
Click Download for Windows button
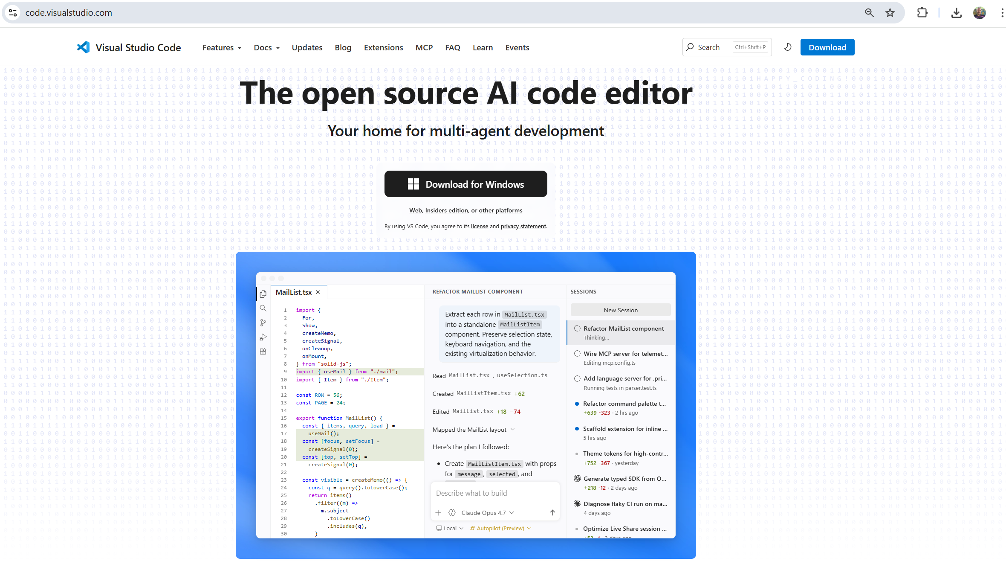coord(466,184)
